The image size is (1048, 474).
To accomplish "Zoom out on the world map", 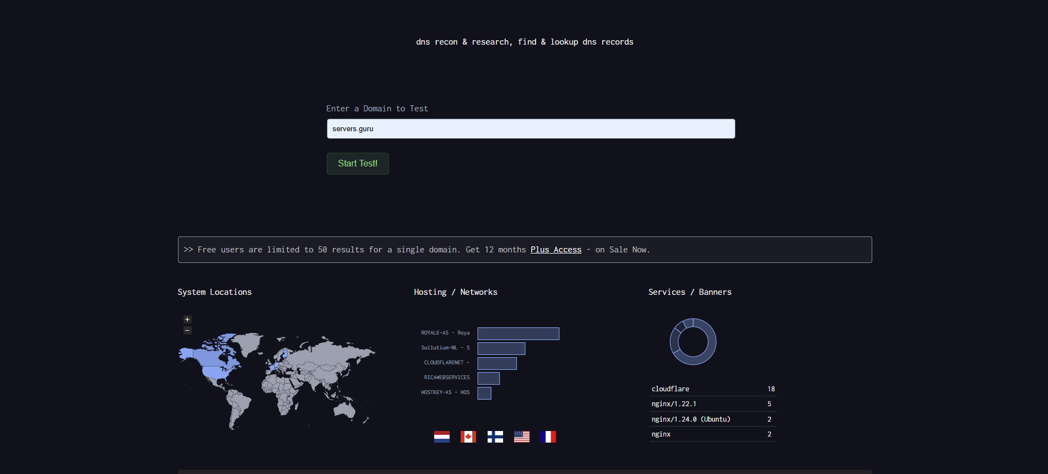I will pyautogui.click(x=187, y=331).
